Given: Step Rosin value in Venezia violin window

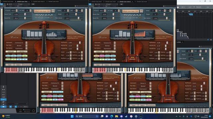Looking at the screenshot, I should [159, 56].
